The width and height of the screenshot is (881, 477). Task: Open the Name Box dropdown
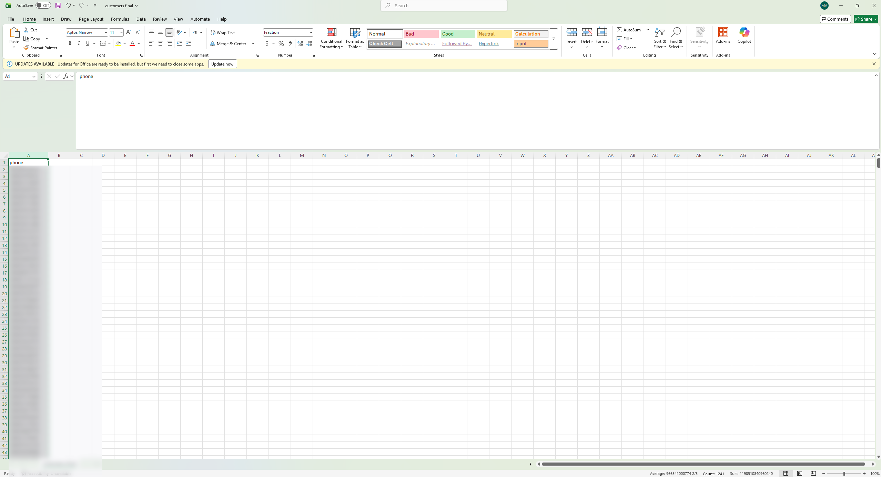34,77
